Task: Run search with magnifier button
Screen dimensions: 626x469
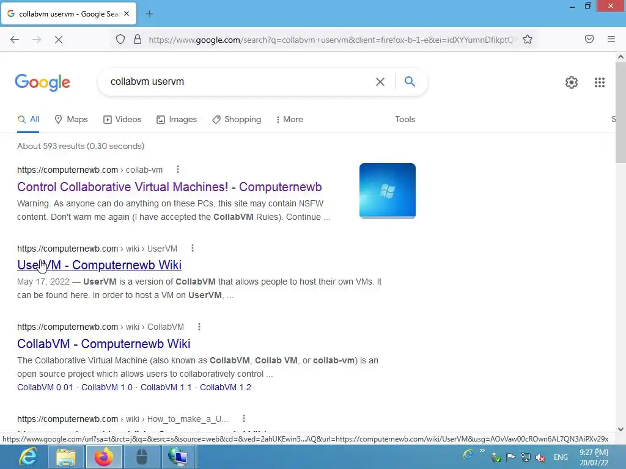Action: [410, 82]
